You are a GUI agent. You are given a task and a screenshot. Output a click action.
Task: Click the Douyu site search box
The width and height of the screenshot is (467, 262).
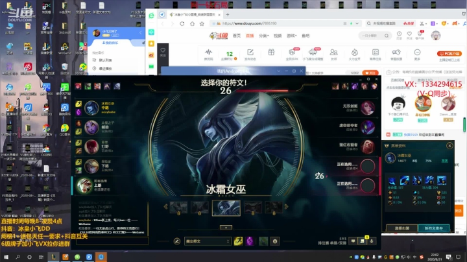[375, 36]
